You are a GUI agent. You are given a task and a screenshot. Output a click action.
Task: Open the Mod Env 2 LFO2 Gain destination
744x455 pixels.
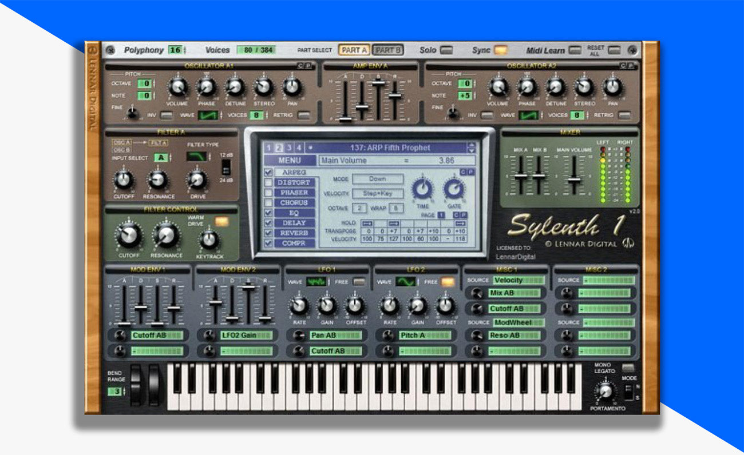pos(247,336)
